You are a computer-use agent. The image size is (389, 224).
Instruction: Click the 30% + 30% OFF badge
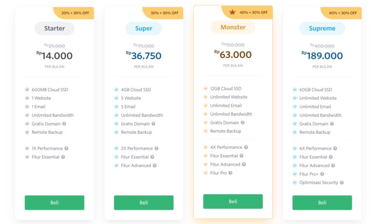pyautogui.click(x=164, y=13)
